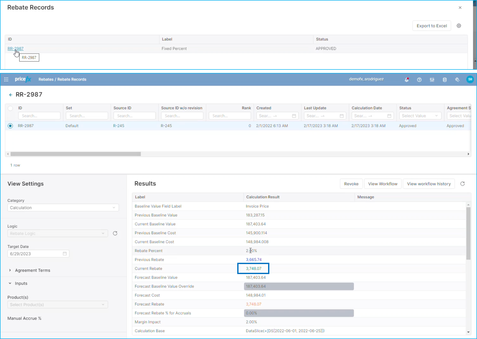Viewport: 477px width, 339px height.
Task: Open the help question mark icon
Action: pos(419,80)
